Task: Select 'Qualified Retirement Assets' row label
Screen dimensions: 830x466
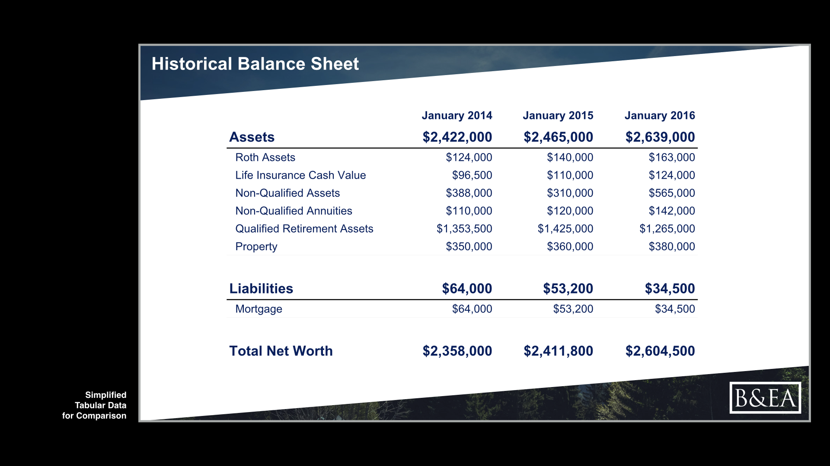Action: [x=304, y=229]
